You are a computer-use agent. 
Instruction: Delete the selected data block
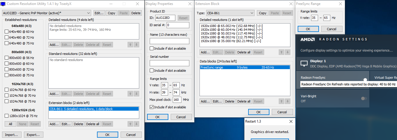(230, 101)
